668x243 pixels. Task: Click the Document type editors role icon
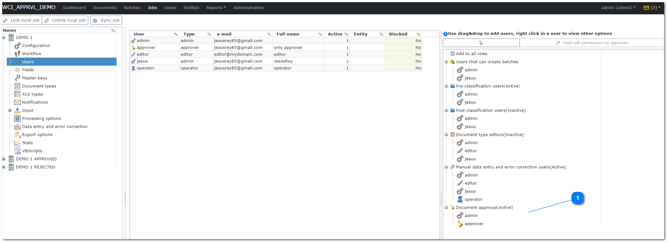pos(453,135)
